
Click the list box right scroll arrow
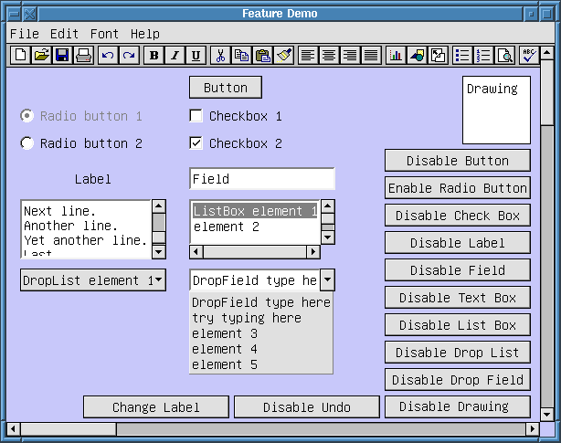(x=313, y=252)
